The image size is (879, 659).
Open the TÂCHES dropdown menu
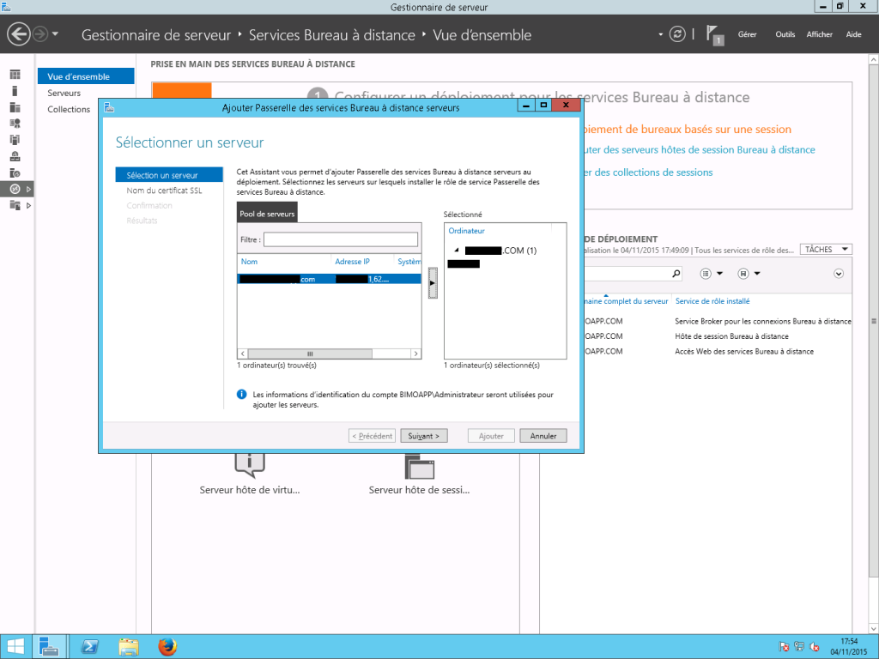click(x=825, y=249)
